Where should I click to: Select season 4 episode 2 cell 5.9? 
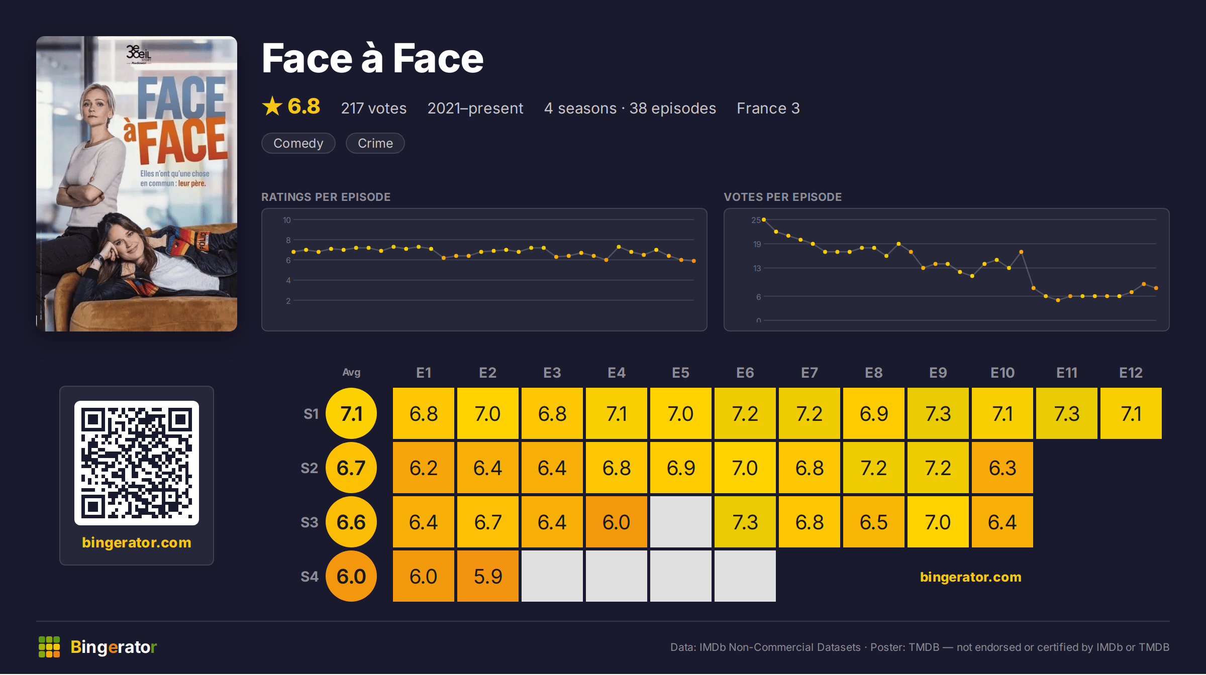coord(488,576)
